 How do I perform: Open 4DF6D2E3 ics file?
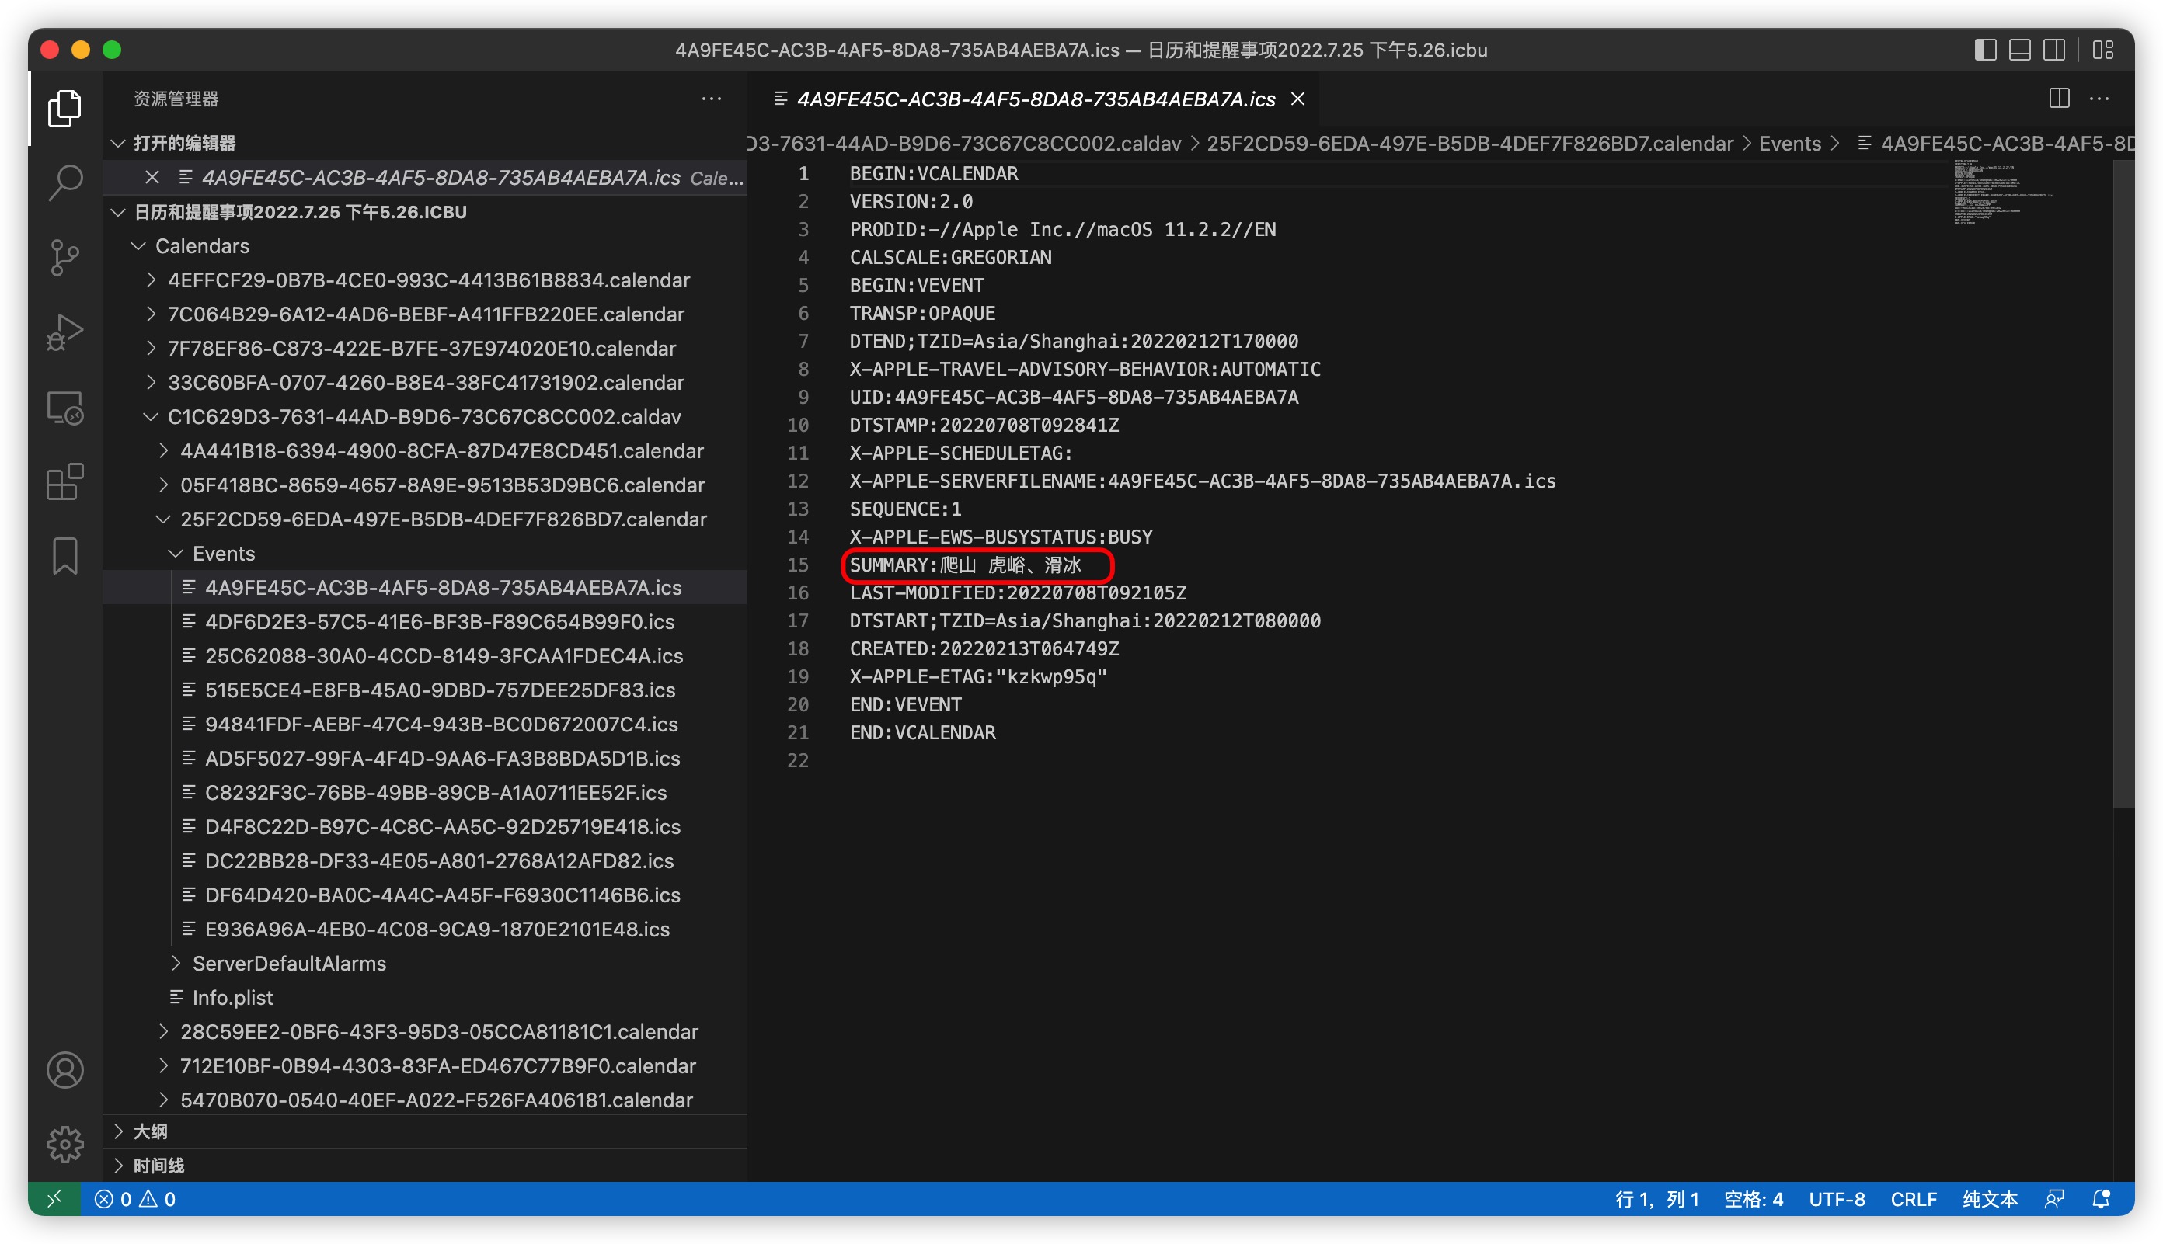(425, 621)
